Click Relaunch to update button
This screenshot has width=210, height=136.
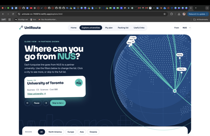pyautogui.click(x=198, y=14)
